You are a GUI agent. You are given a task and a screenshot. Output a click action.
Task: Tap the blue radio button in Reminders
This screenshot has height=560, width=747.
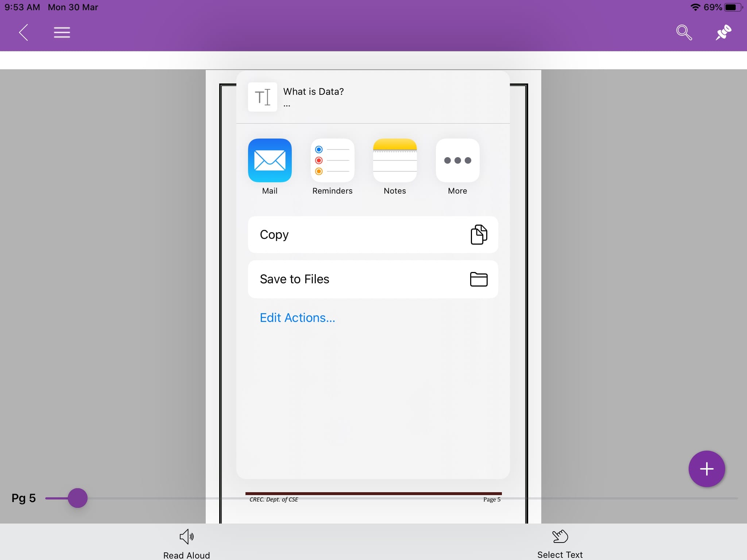click(x=319, y=149)
